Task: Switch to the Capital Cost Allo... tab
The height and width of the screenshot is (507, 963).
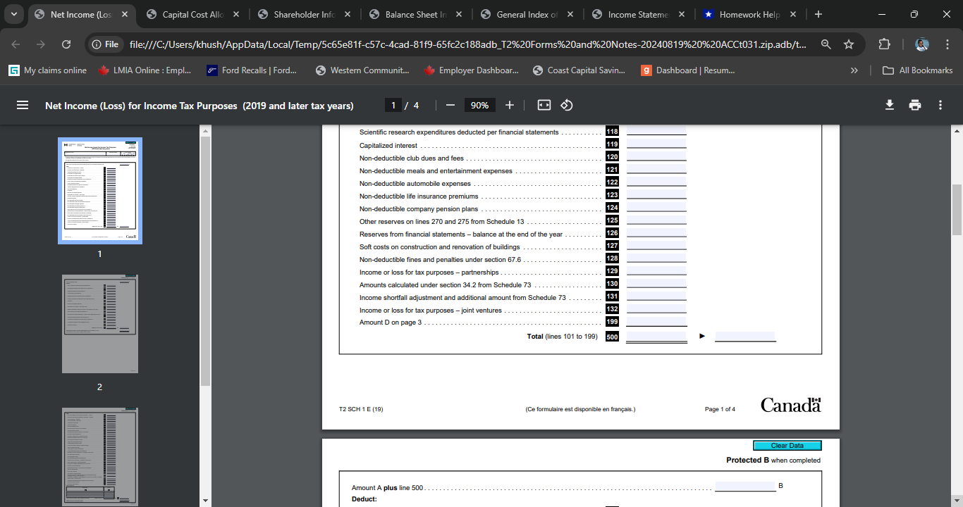Action: click(x=192, y=14)
